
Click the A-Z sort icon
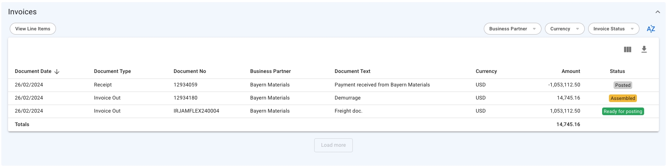(651, 29)
